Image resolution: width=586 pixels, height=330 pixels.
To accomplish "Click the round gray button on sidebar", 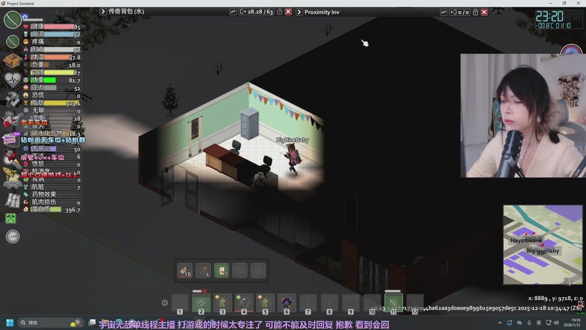I will [12, 236].
